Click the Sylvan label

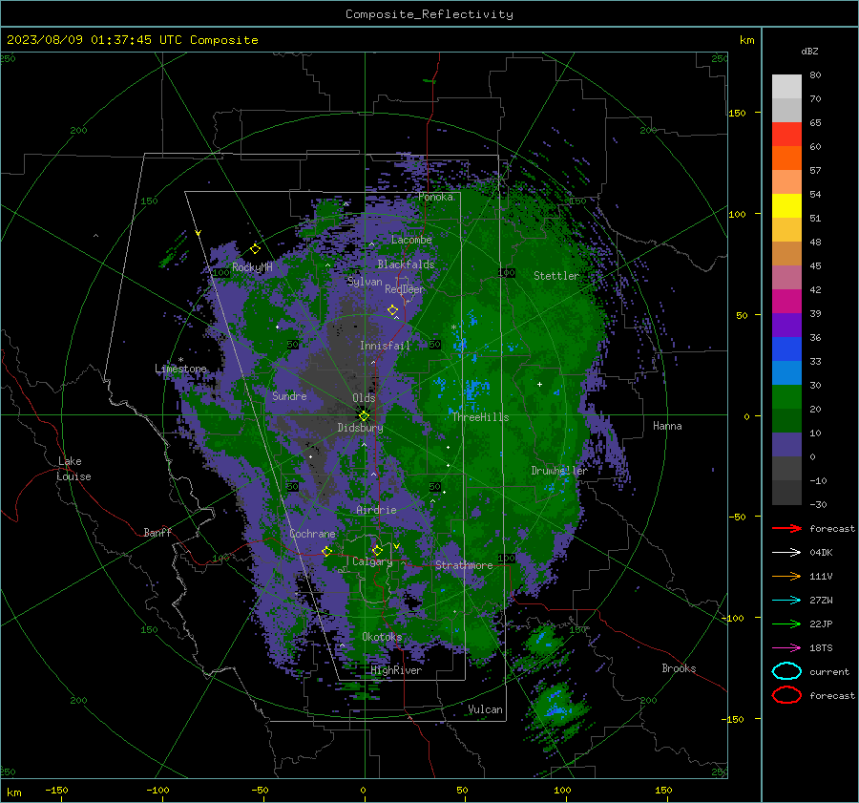365,281
